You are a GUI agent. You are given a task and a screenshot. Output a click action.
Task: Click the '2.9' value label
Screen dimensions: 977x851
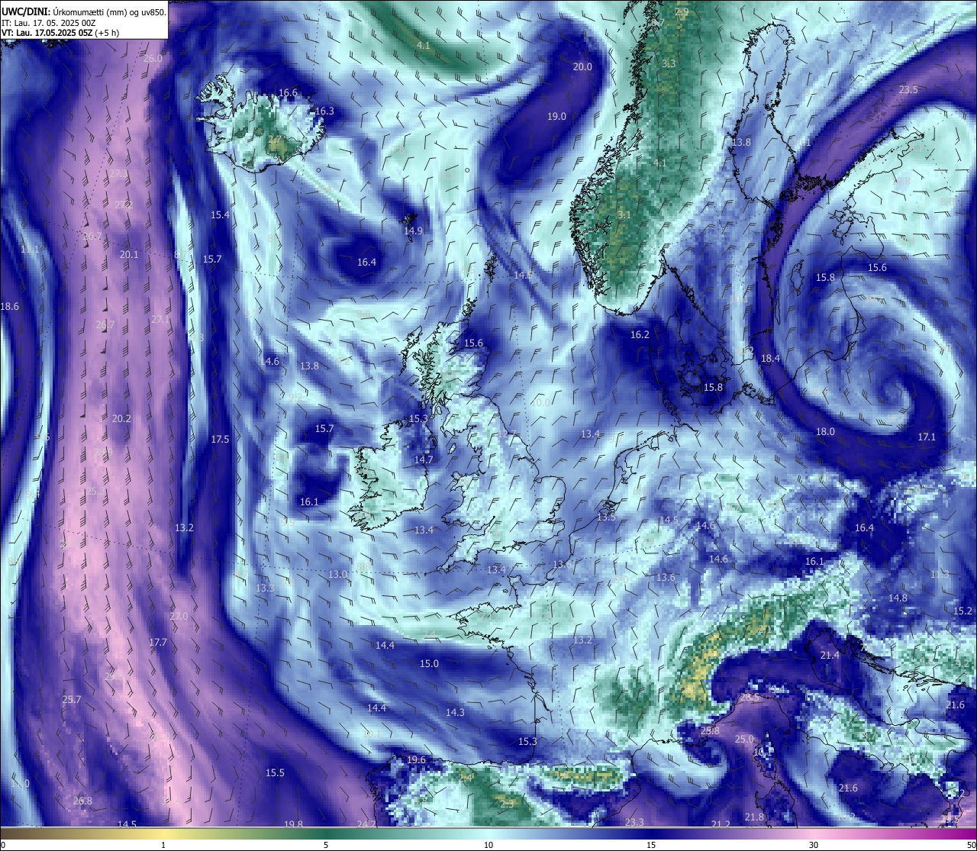[682, 12]
